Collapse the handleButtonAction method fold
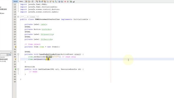The width and height of the screenshot is (174, 98). (18, 54)
